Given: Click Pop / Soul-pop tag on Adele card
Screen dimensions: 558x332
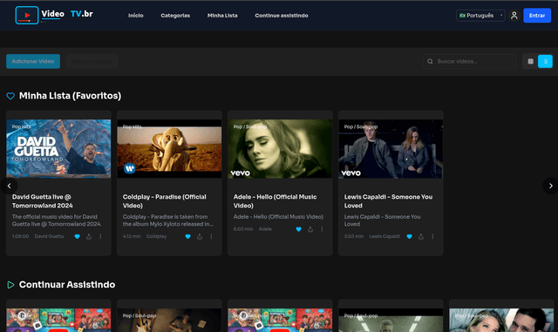Looking at the screenshot, I should pyautogui.click(x=250, y=126).
